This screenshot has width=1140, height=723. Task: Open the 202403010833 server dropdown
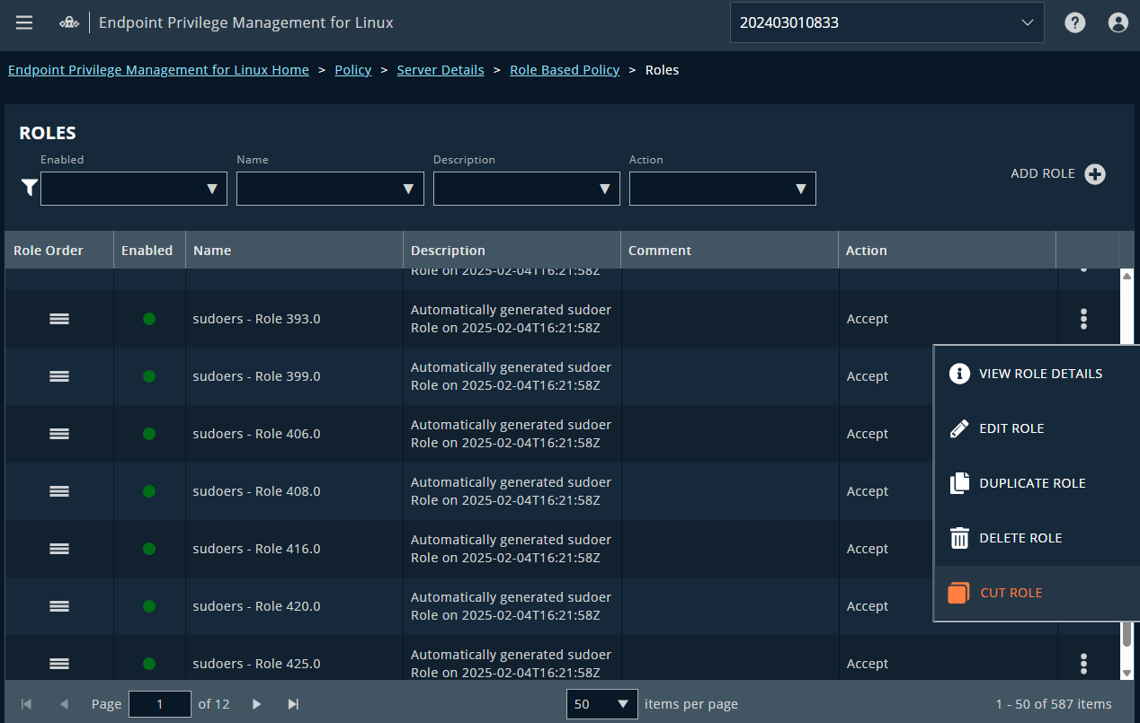[x=887, y=22]
